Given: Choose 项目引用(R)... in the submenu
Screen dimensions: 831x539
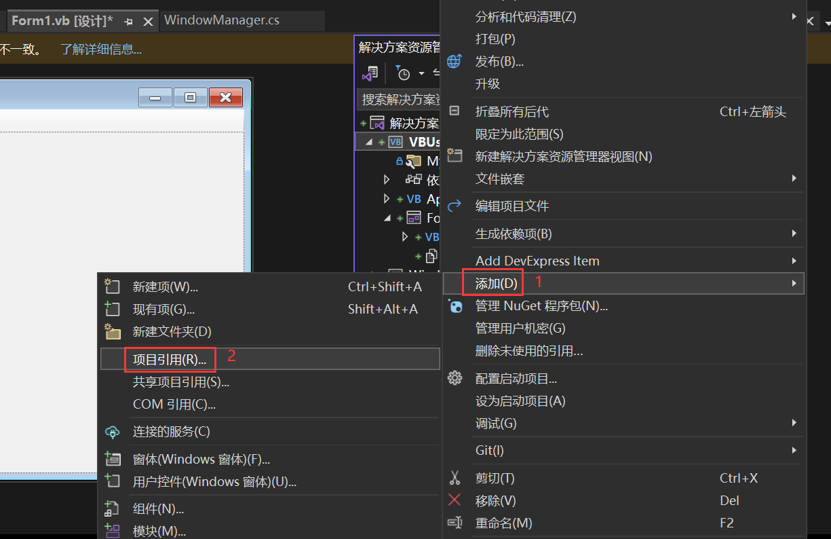Looking at the screenshot, I should [270, 359].
